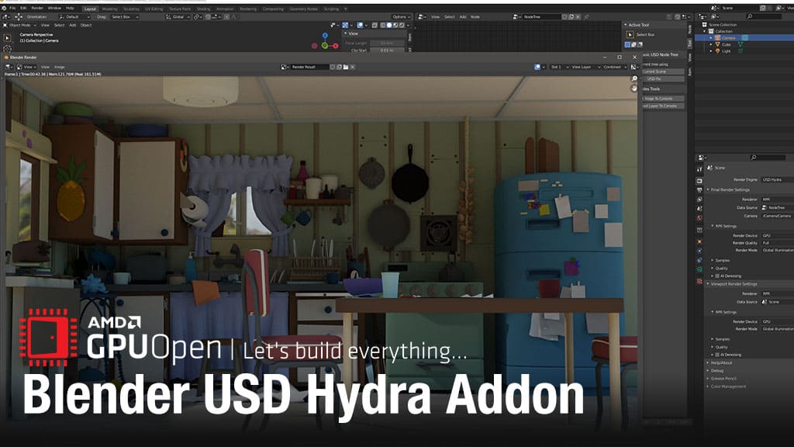Image resolution: width=794 pixels, height=447 pixels.
Task: Select the Light object in outliner
Action: 726,51
